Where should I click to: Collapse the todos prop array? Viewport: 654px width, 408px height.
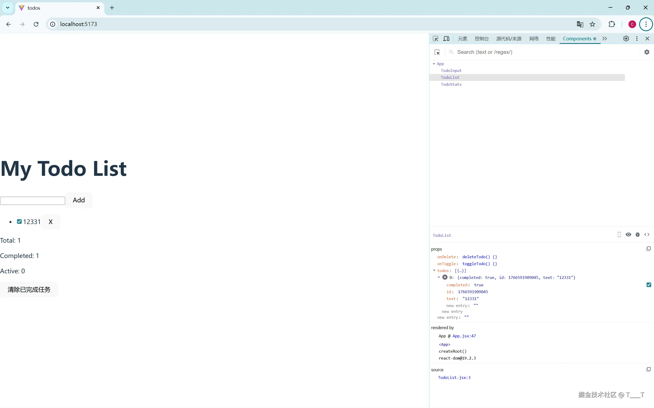click(434, 270)
